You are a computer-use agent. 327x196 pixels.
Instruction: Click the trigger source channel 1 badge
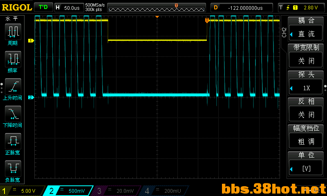(295, 8)
